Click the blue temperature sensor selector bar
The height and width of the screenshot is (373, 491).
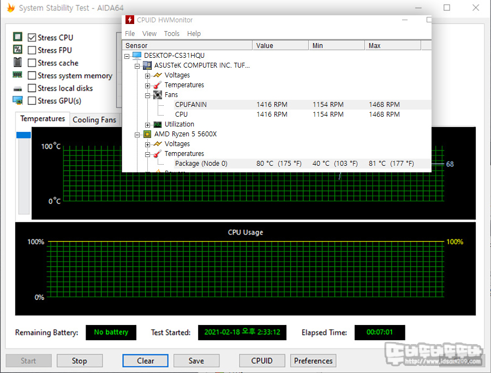pyautogui.click(x=23, y=135)
